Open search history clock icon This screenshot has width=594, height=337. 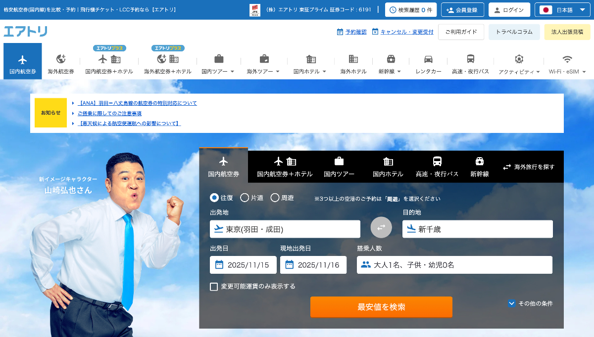[393, 10]
